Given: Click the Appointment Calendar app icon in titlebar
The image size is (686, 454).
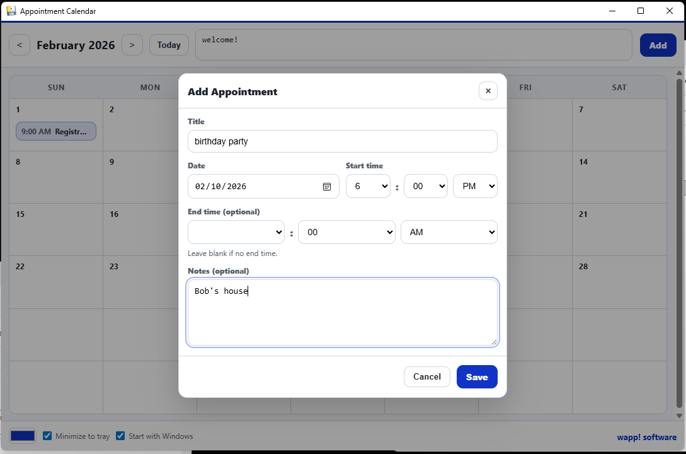Looking at the screenshot, I should point(11,11).
